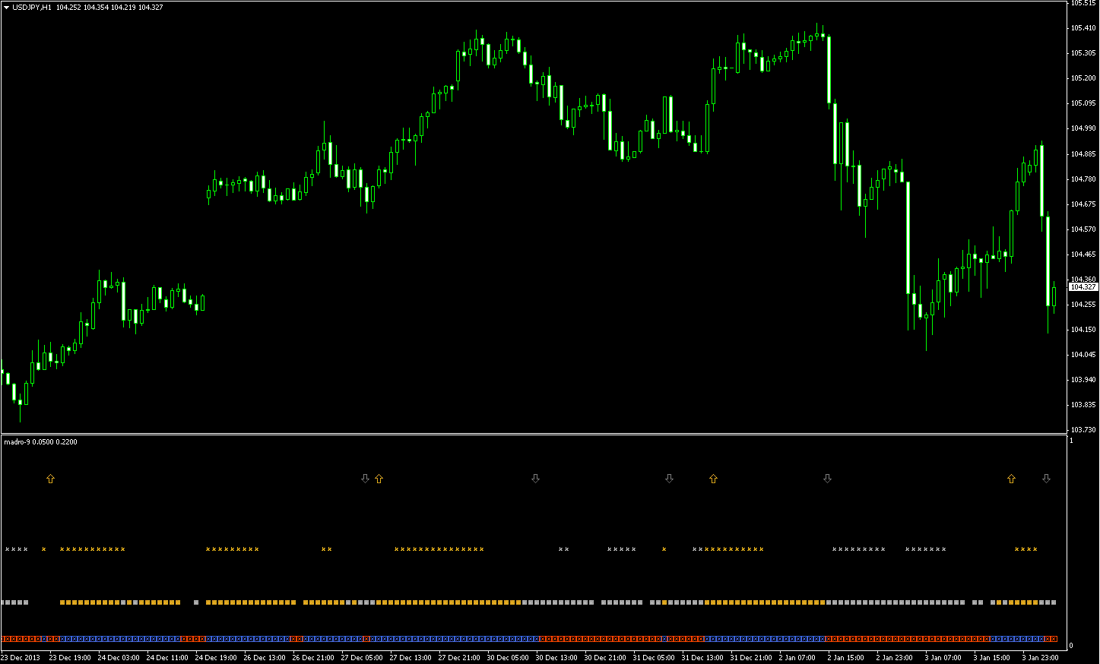Click the last gray down arrow above 3 Jan 23:00

(x=1046, y=479)
